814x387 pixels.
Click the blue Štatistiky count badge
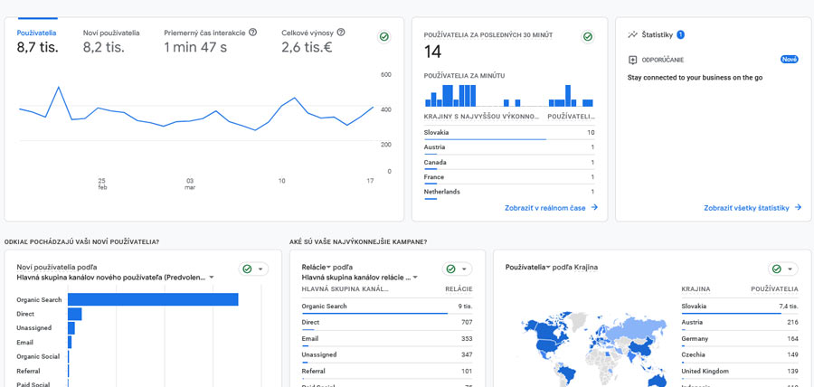pyautogui.click(x=680, y=35)
